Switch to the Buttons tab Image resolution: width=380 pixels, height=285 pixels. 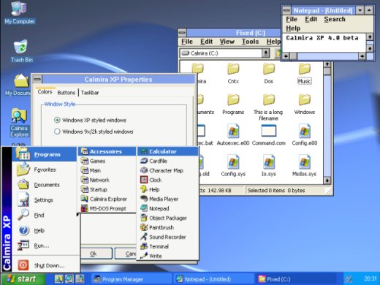click(x=66, y=93)
